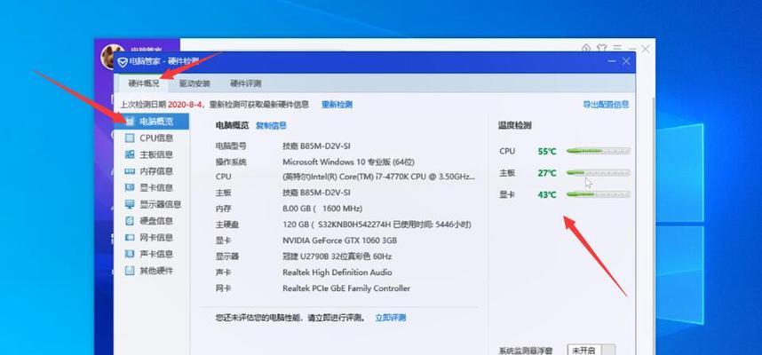
Task: Click the 27°C motherboard temperature reading
Action: coord(547,173)
